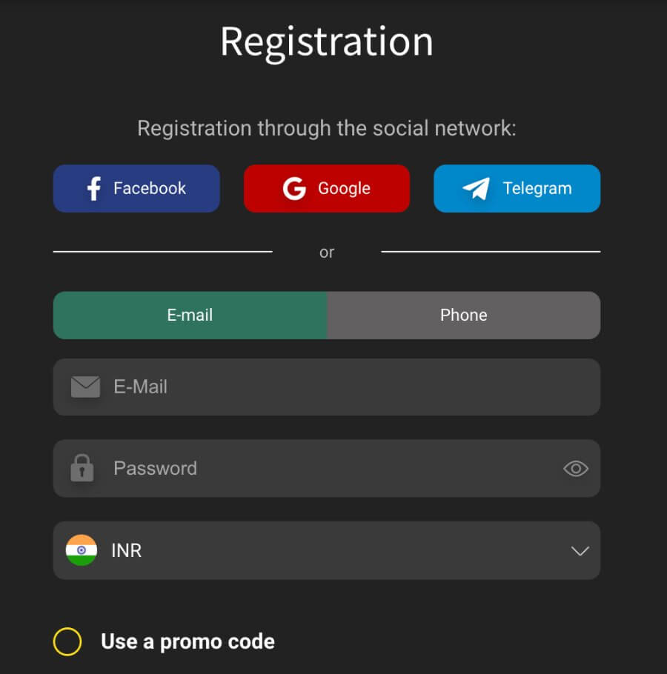Switch to the Phone registration tab

(x=463, y=315)
